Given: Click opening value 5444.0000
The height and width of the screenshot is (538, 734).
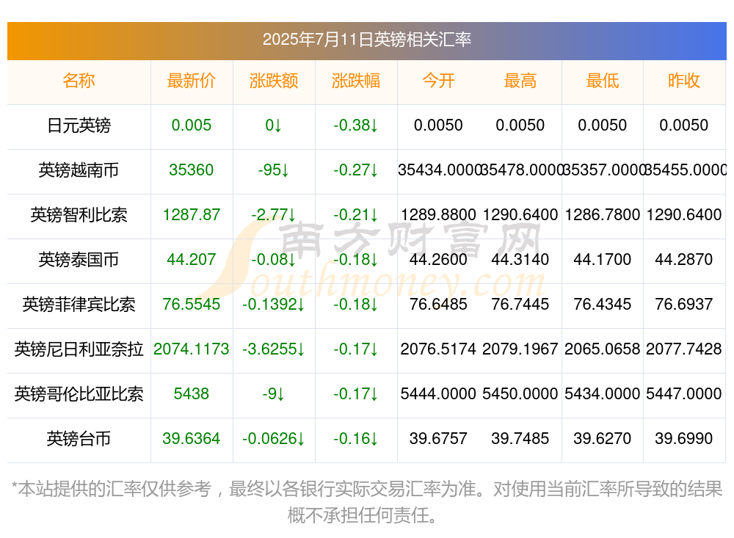Looking at the screenshot, I should pyautogui.click(x=438, y=394).
